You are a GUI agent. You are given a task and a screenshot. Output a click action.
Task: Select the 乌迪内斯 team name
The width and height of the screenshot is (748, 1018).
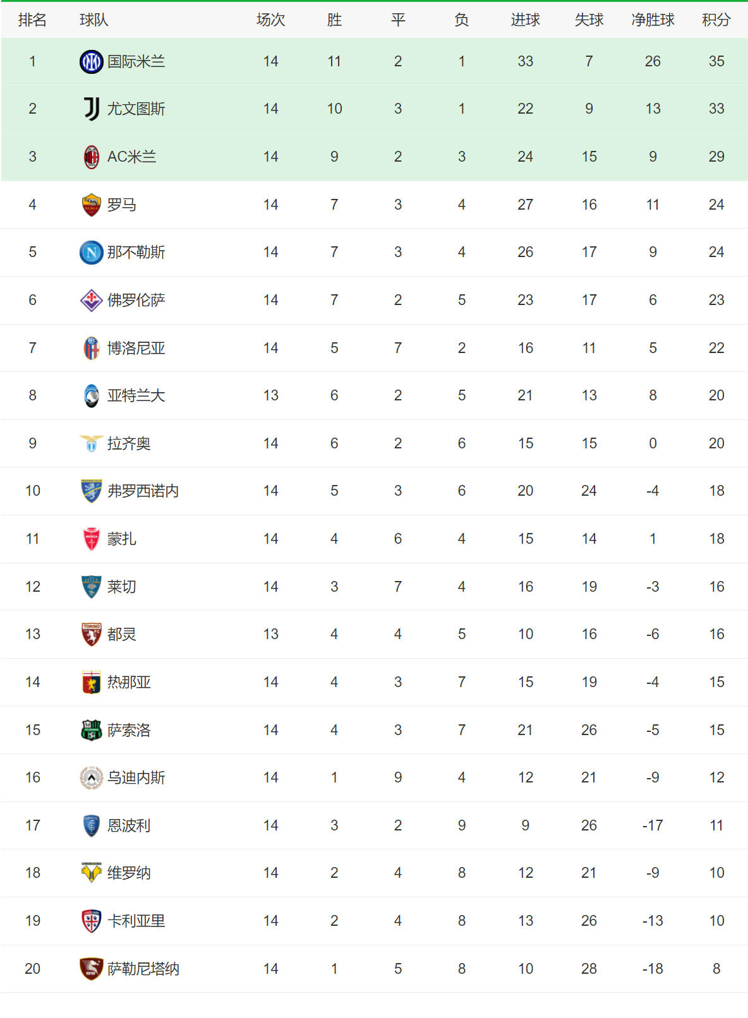(136, 778)
